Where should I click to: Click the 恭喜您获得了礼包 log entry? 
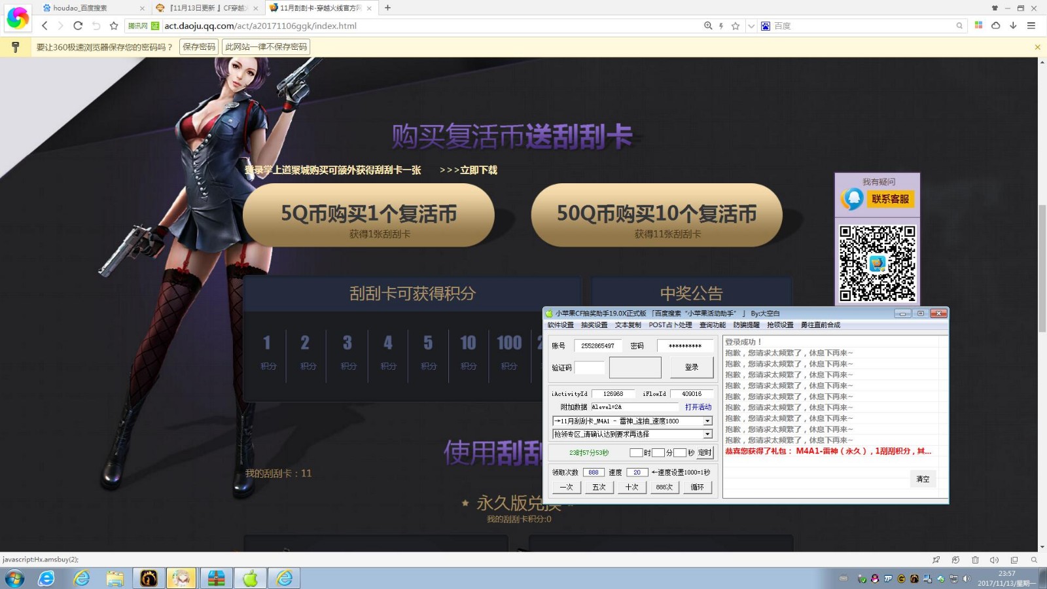point(828,451)
